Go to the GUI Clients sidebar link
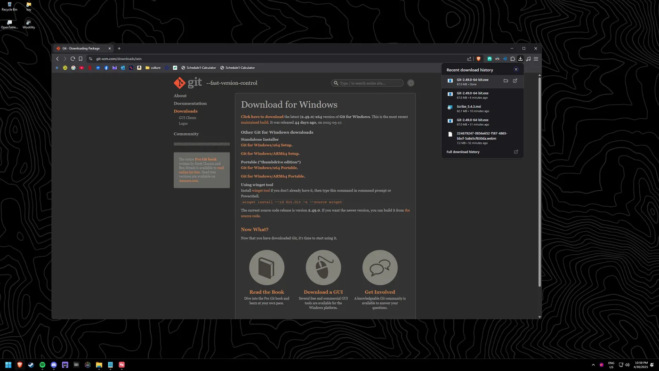Viewport: 659px width, 371px height. pyautogui.click(x=187, y=118)
